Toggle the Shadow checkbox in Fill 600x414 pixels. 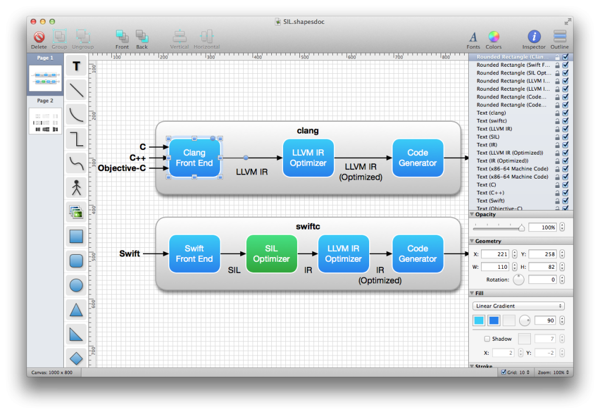(487, 338)
